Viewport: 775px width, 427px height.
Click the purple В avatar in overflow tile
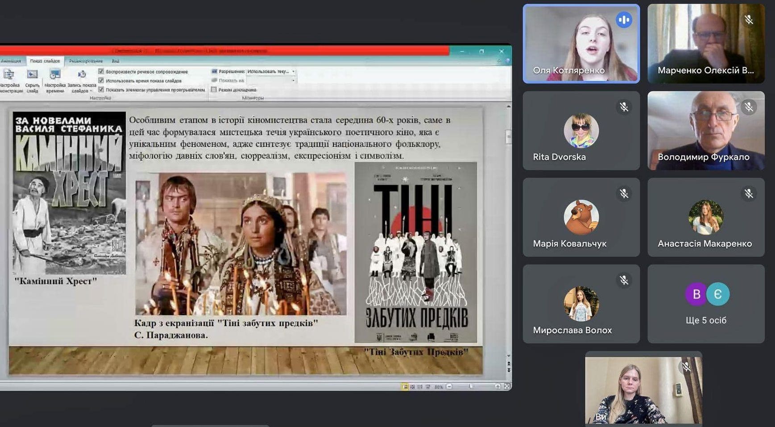696,294
